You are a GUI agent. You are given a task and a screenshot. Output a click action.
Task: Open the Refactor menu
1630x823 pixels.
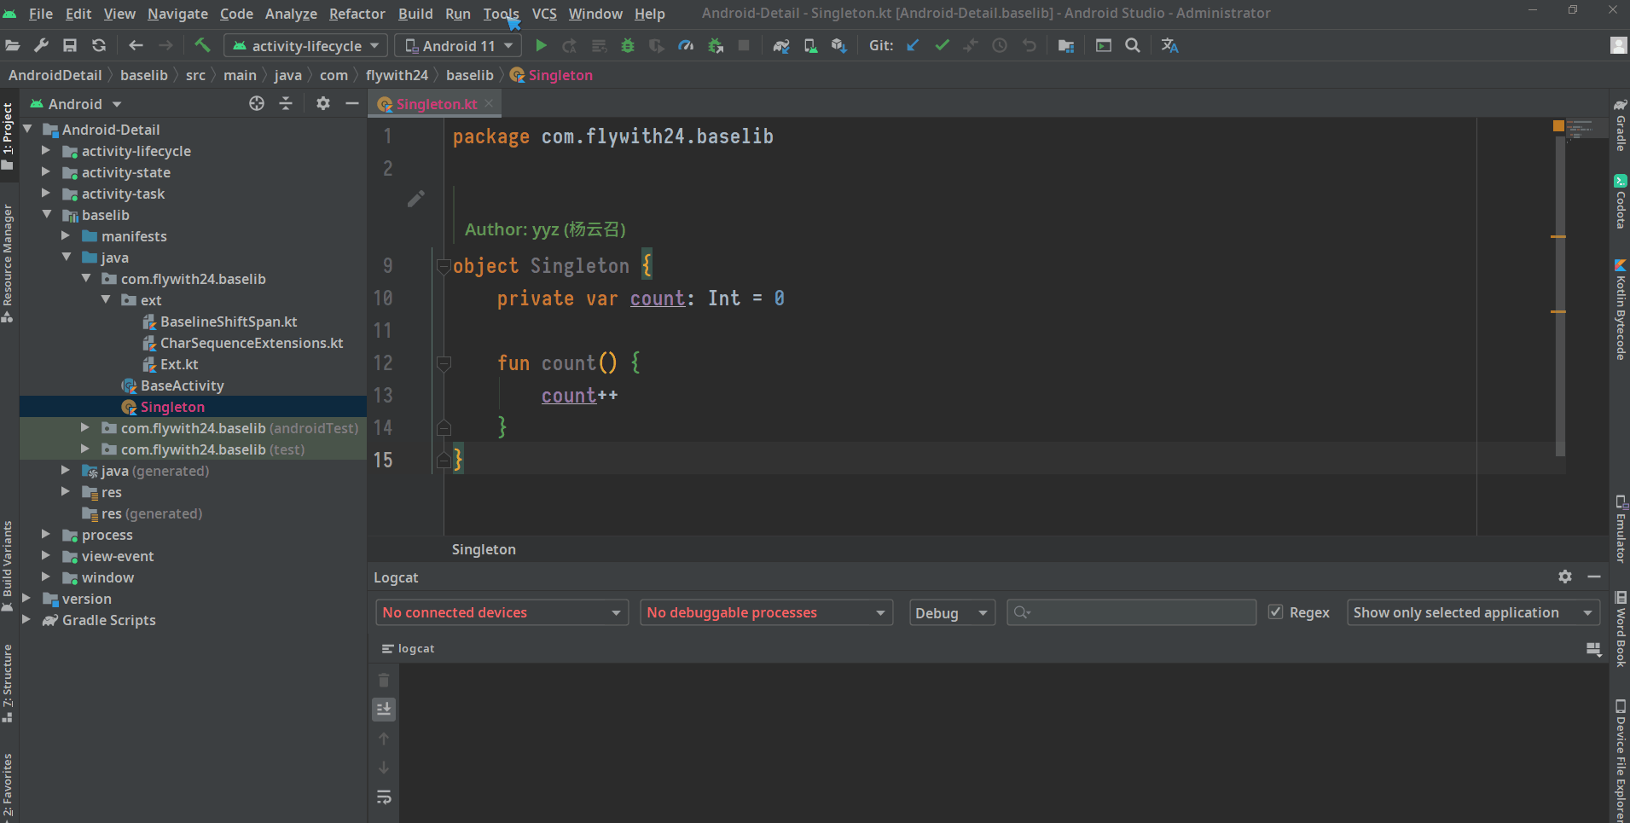pos(357,14)
